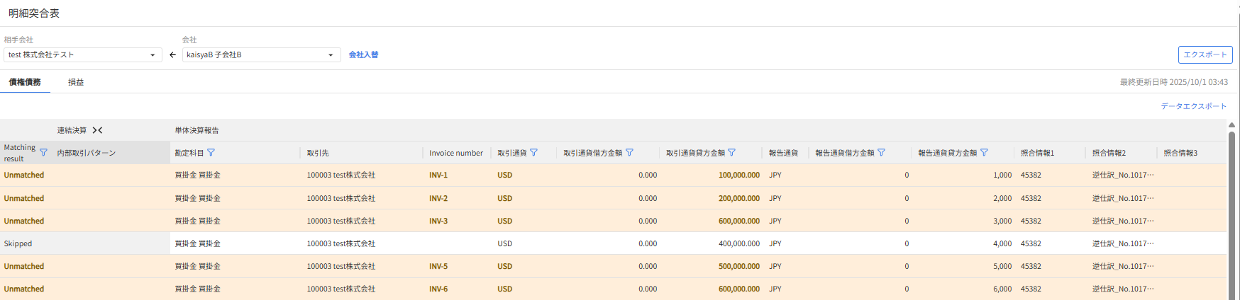Select the 債権債務 tab

pyautogui.click(x=25, y=82)
